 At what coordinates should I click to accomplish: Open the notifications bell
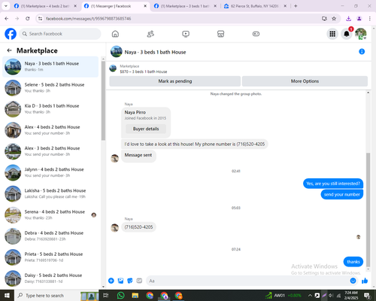pos(347,34)
